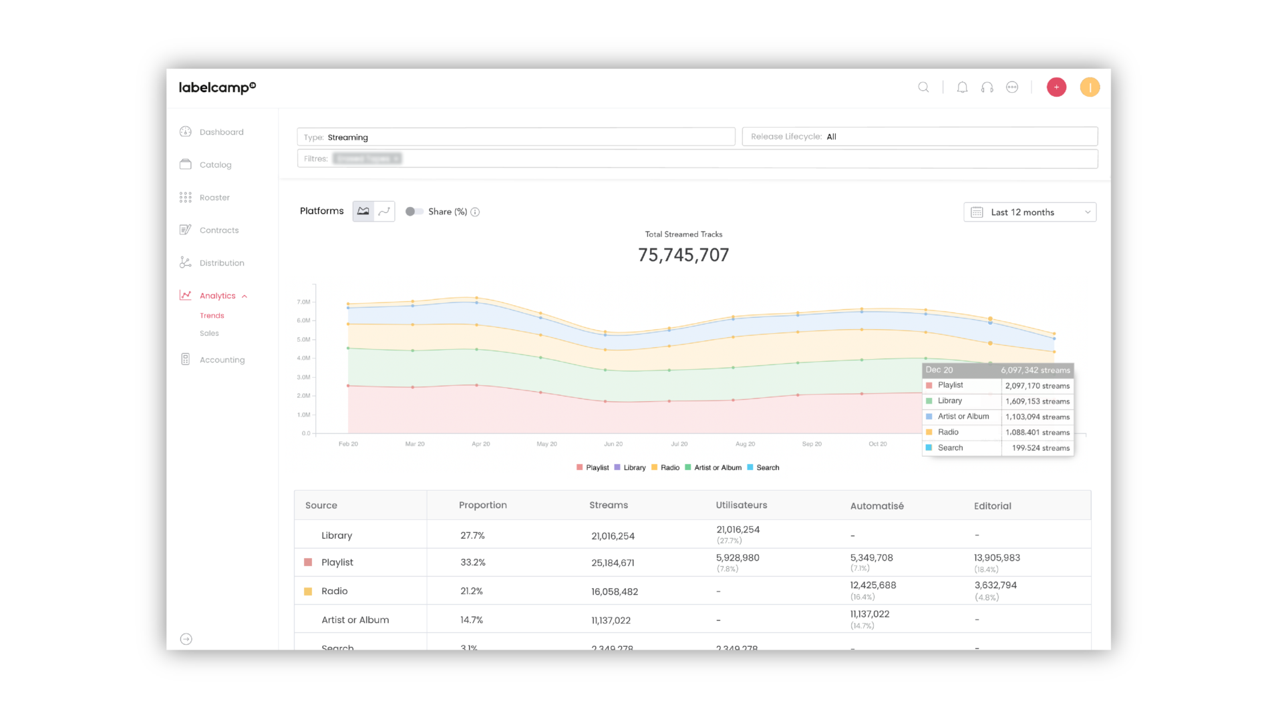Screen dimensions: 1280x721
Task: Go to Sales under Analytics
Action: 209,333
